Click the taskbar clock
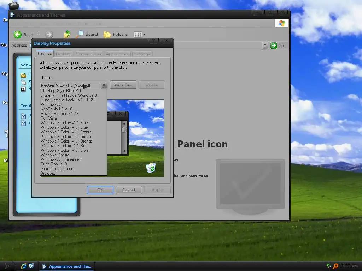 [x=349, y=266]
